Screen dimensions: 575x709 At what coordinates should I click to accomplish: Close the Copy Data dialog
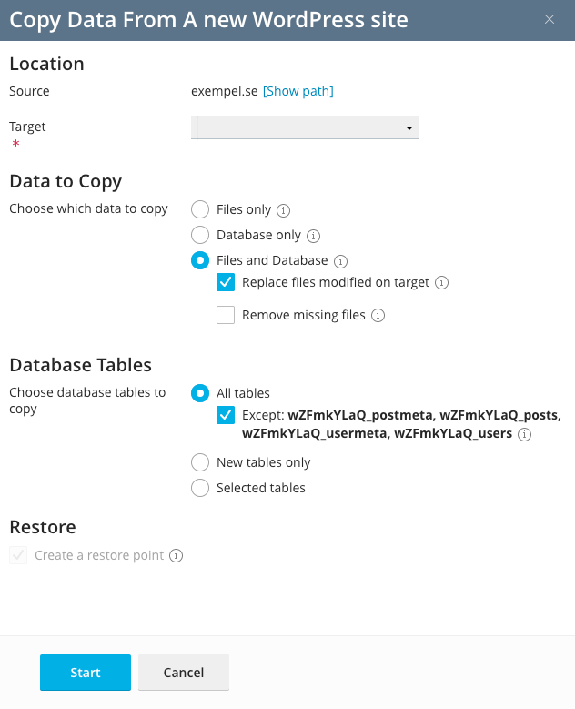550,19
